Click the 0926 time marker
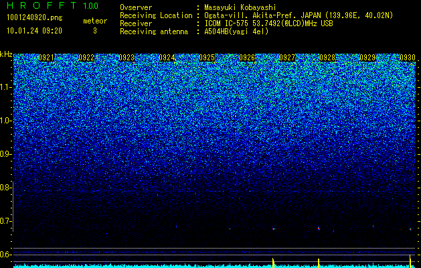 click(x=247, y=58)
